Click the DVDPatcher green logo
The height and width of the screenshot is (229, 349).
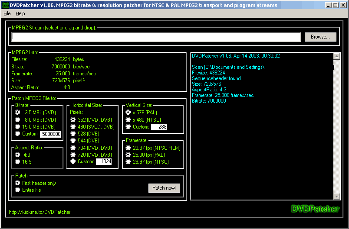tap(315, 209)
